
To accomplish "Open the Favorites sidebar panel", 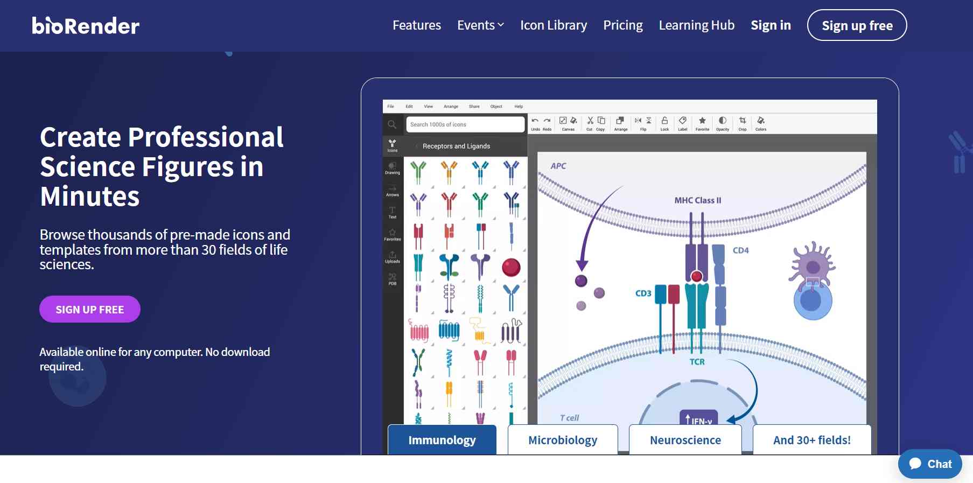I will tap(393, 234).
